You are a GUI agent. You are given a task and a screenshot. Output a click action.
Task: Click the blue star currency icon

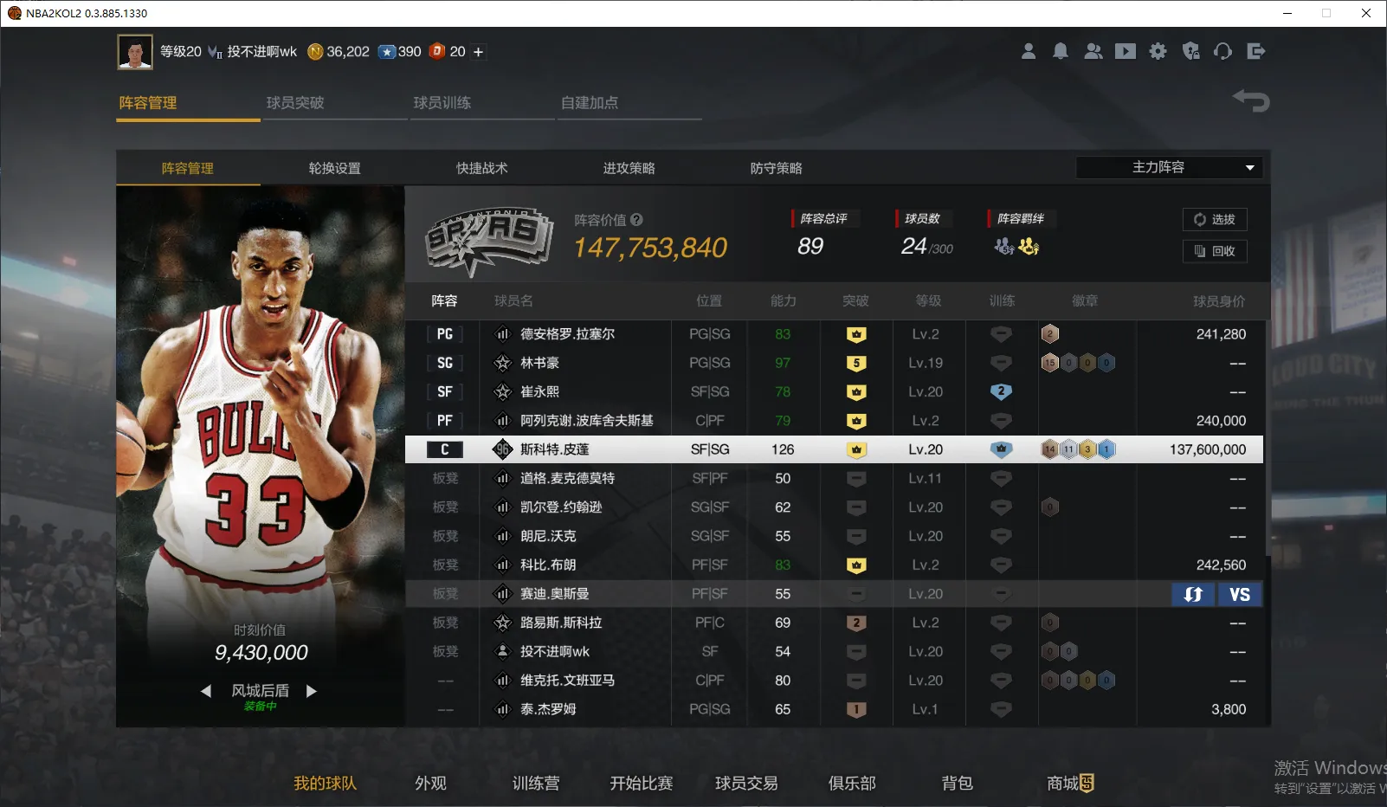[x=387, y=52]
